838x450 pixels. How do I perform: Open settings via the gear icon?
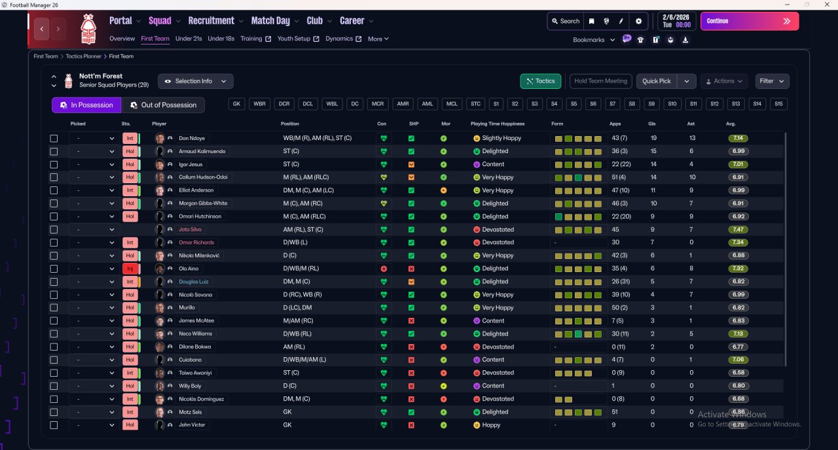[639, 21]
